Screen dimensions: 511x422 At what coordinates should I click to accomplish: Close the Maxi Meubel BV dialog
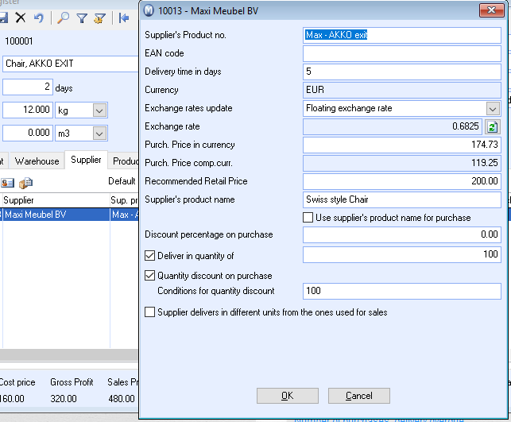point(491,10)
